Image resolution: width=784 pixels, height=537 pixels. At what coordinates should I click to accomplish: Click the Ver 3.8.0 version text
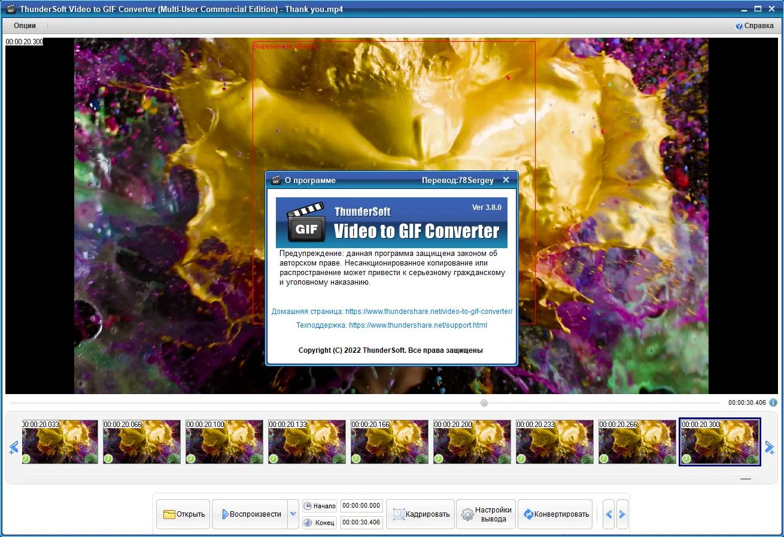(x=487, y=208)
